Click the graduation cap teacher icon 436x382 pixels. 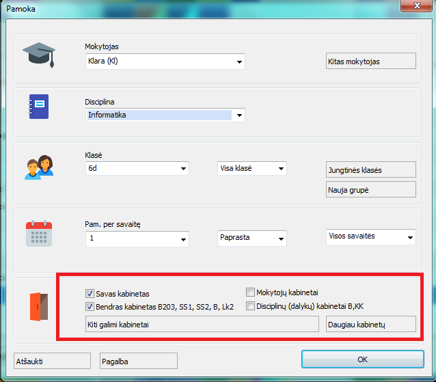pyautogui.click(x=38, y=53)
